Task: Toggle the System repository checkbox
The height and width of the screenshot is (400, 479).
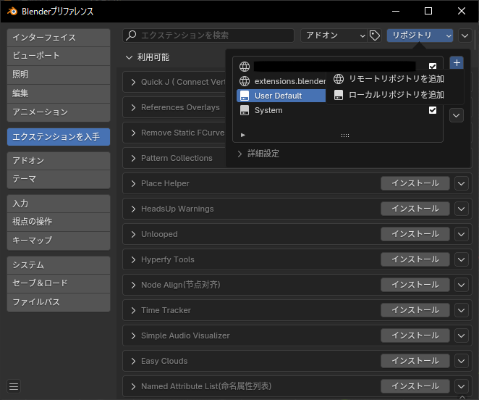Action: pyautogui.click(x=433, y=110)
